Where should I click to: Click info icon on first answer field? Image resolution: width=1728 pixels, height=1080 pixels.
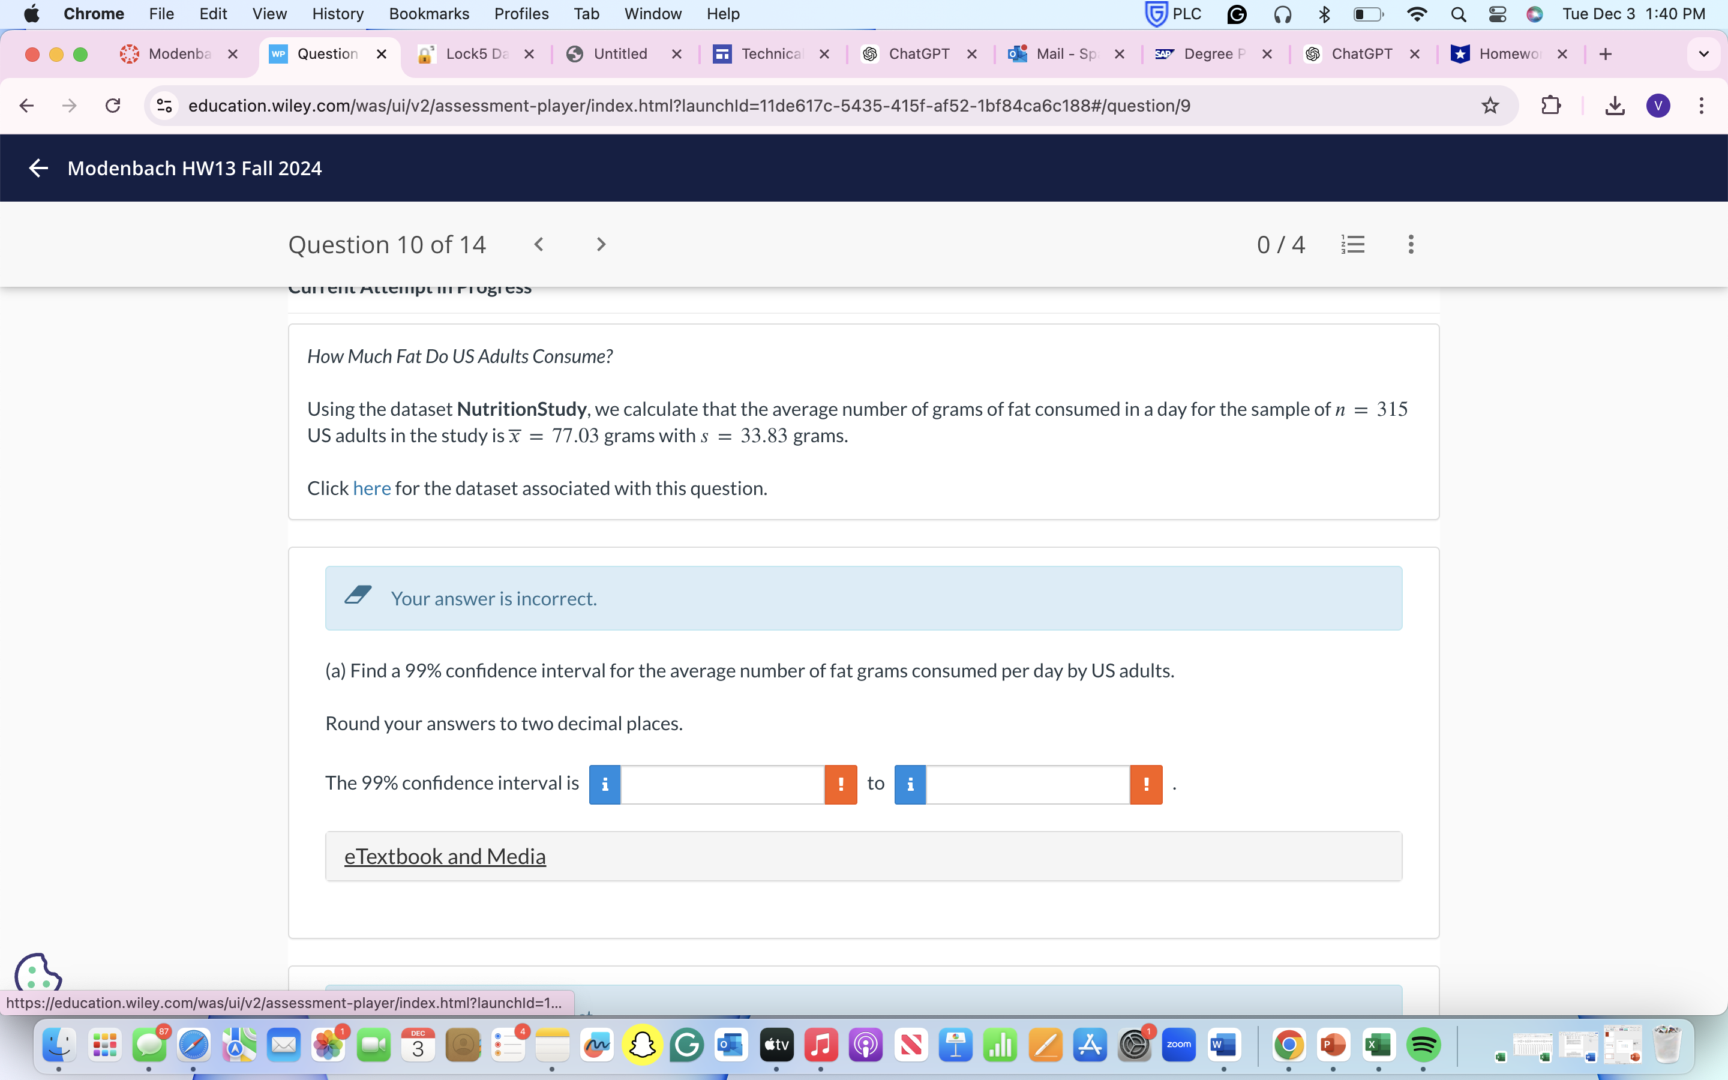[x=604, y=784]
